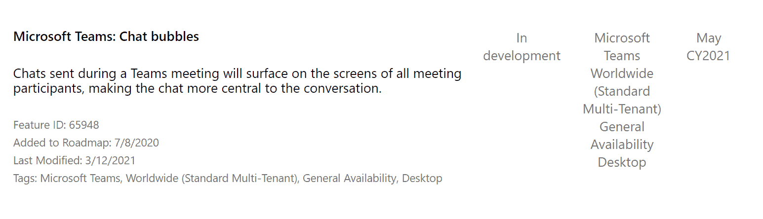Screen dimensions: 763x219
Task: Open the 'Microsoft Teams: Chat bubbles' feature title
Action: pos(106,36)
